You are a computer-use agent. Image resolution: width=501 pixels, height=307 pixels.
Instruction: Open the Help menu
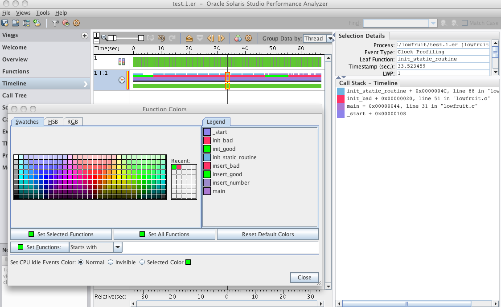(61, 13)
